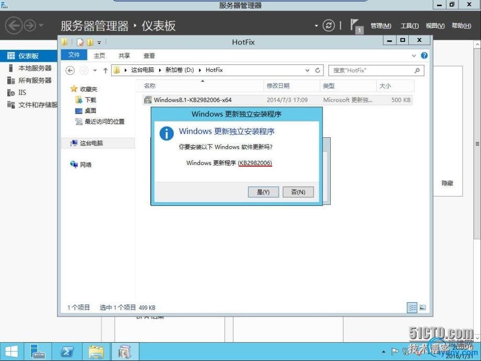Screen dimensions: 481x361
Task: Open Server Manager notifications flag
Action: [356, 26]
